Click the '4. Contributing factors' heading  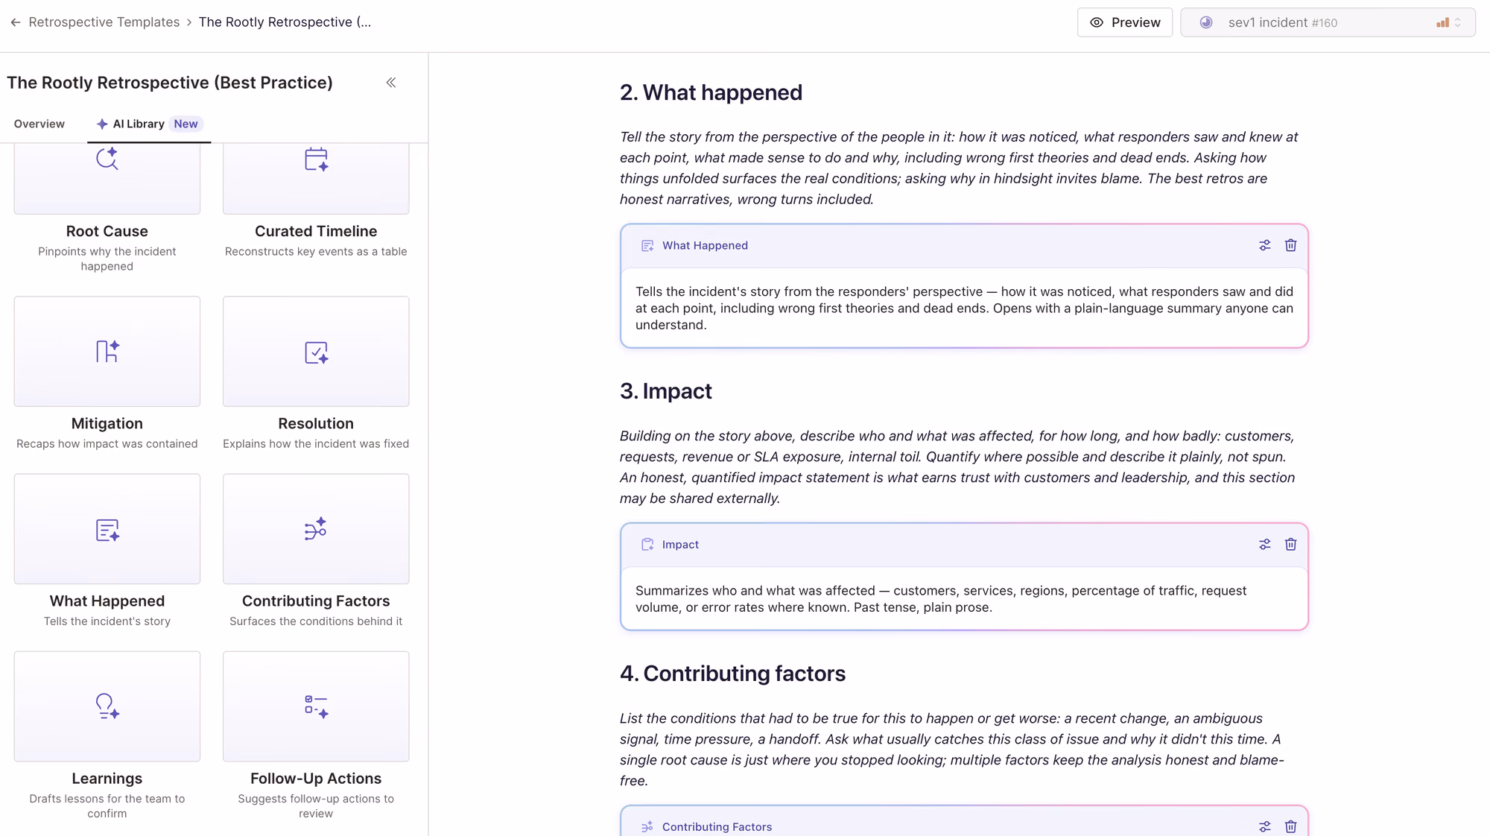point(732,674)
